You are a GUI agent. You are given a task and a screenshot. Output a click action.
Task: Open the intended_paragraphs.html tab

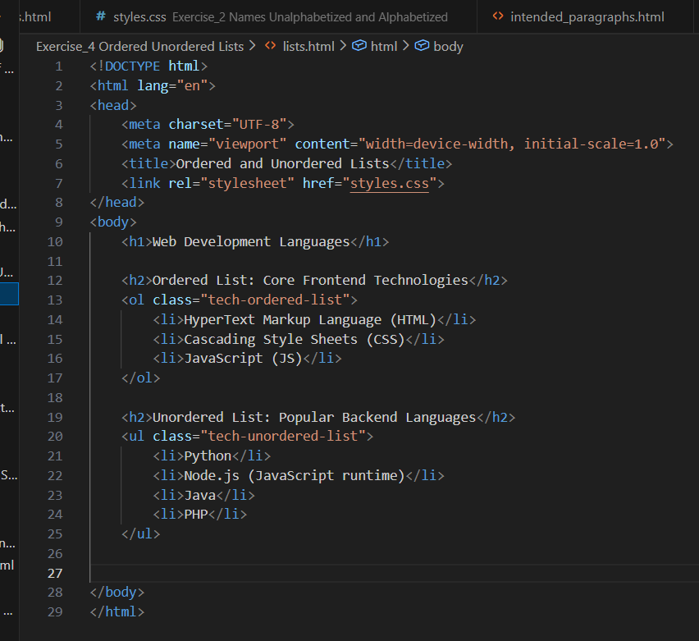587,16
